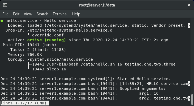194x106 pixels.
Task: Click the window title root@server1:/data
Action: click(x=97, y=5)
